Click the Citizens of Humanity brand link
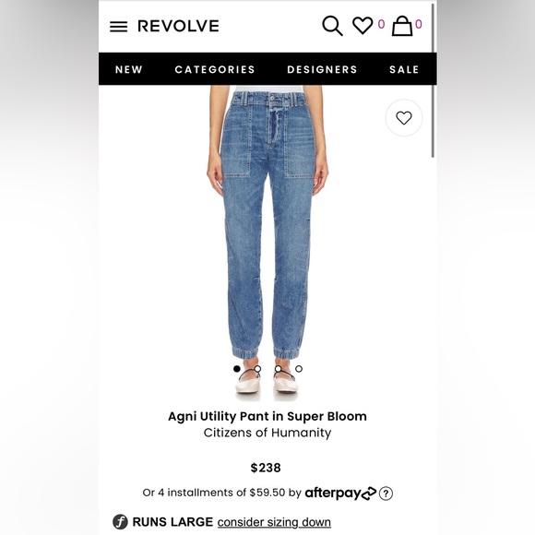 click(267, 433)
